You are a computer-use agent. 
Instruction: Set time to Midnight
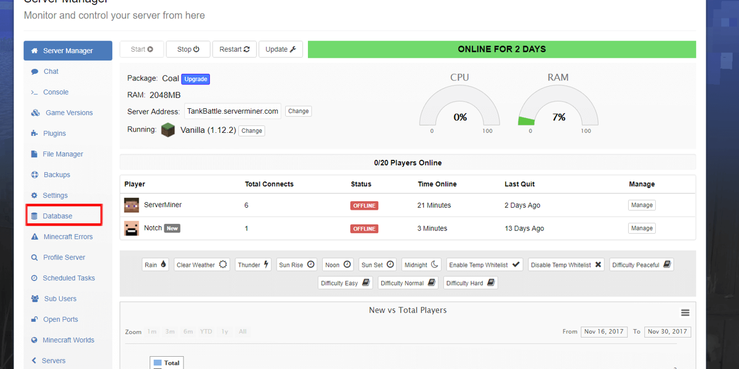[x=422, y=264]
